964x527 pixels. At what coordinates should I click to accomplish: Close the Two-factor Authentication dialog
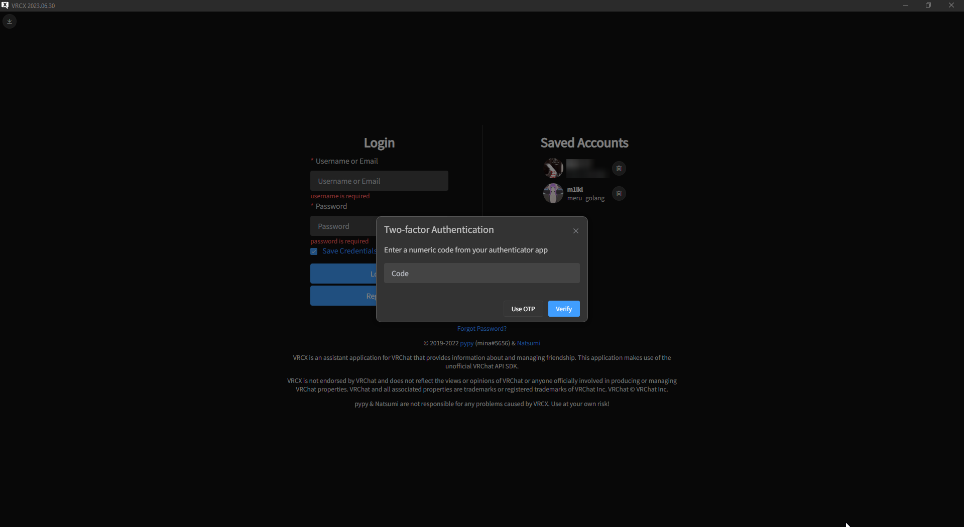coord(575,230)
